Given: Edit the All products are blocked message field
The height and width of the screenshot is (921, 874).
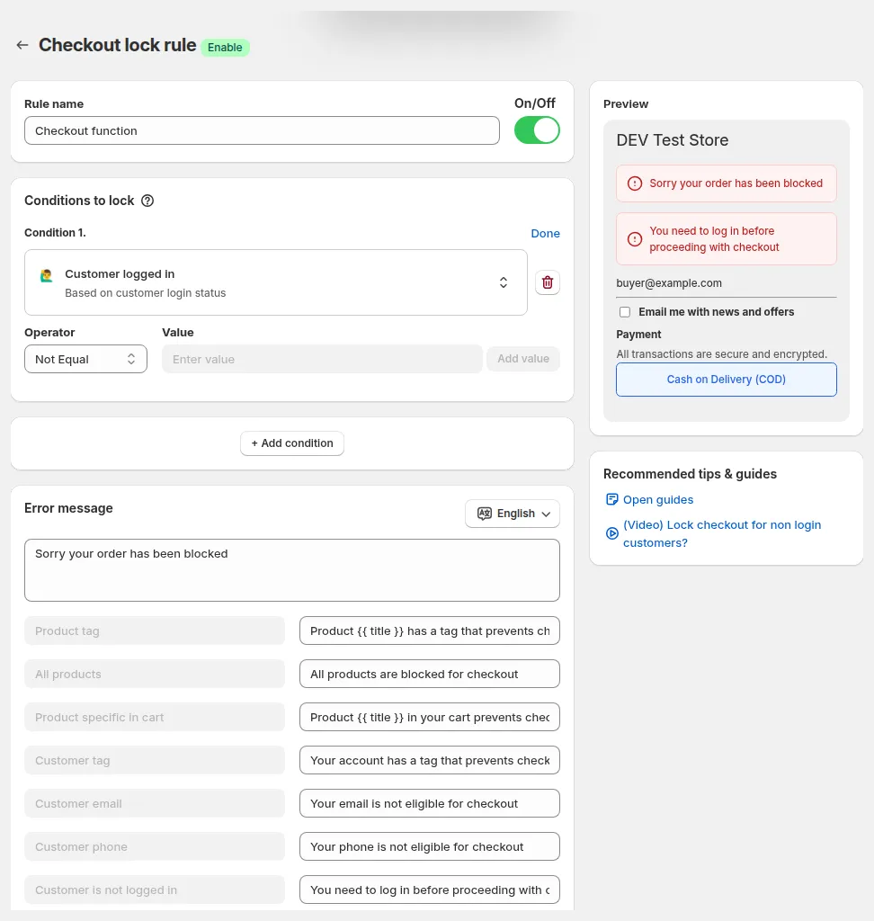Looking at the screenshot, I should point(430,674).
